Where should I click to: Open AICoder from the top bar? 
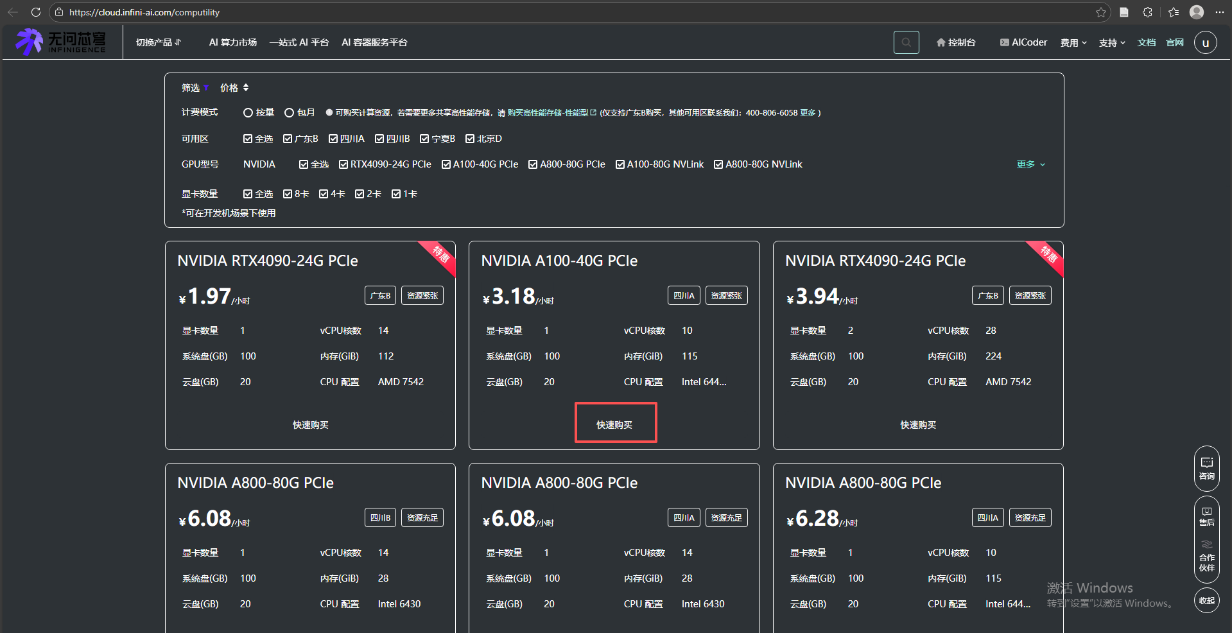point(1023,42)
